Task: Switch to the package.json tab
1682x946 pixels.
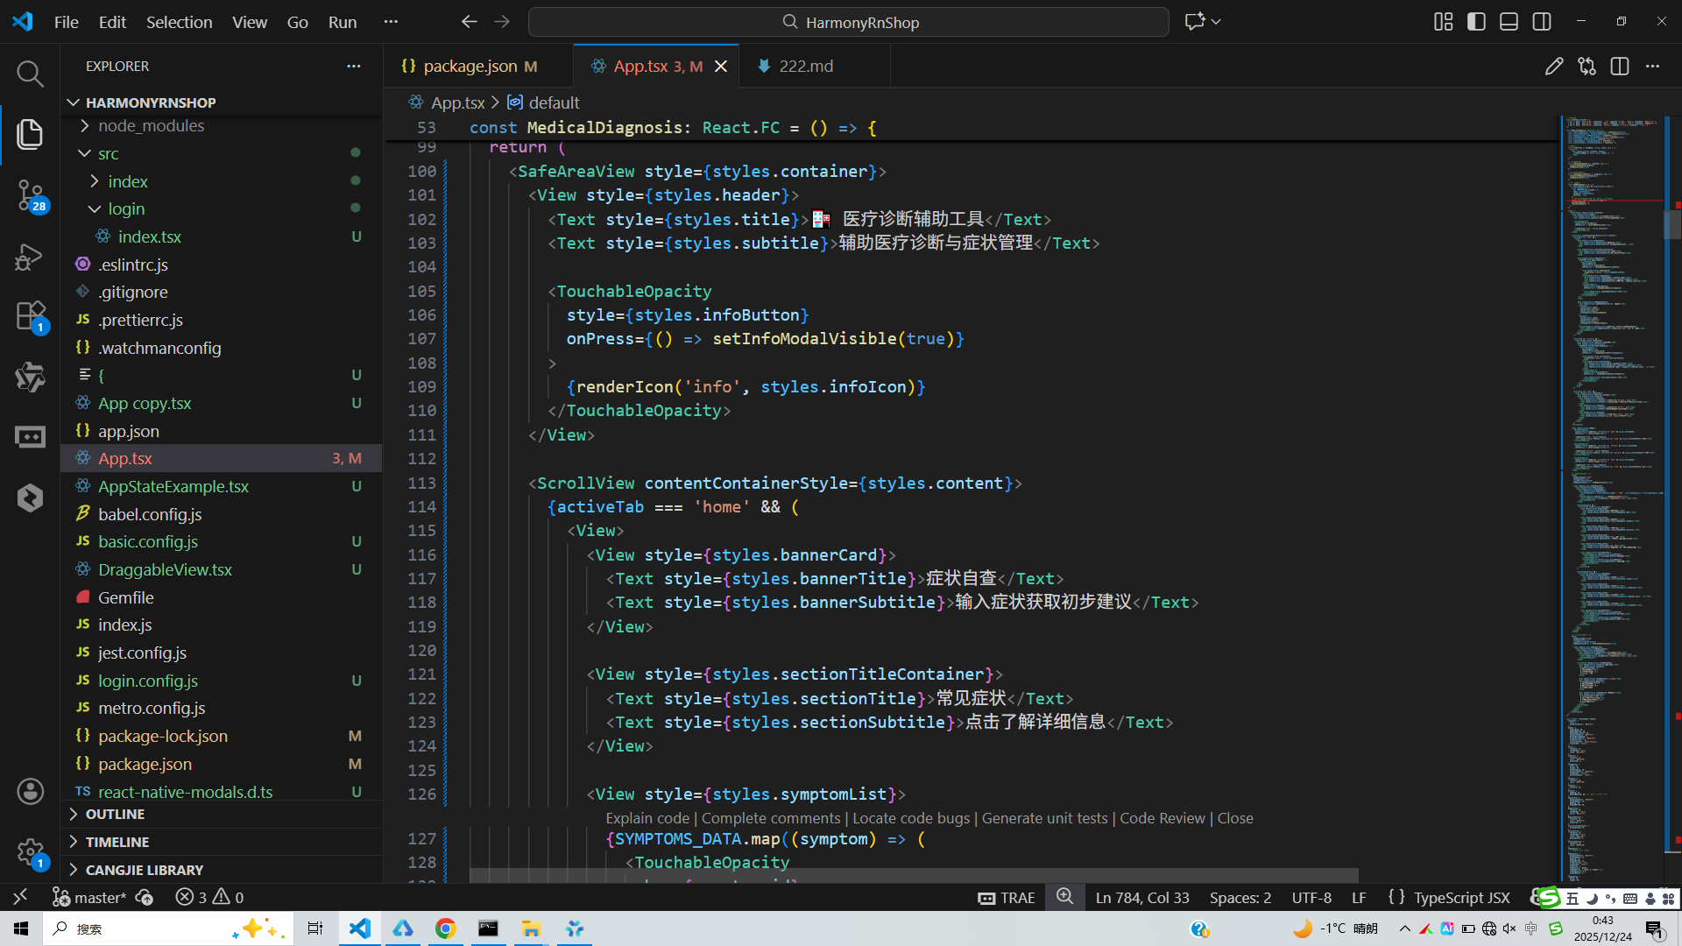Action: (470, 67)
